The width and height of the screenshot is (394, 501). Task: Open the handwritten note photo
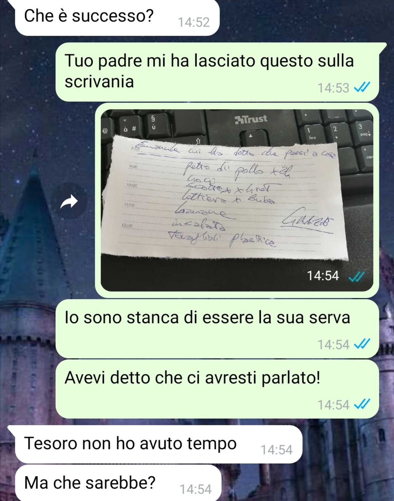pos(237,200)
